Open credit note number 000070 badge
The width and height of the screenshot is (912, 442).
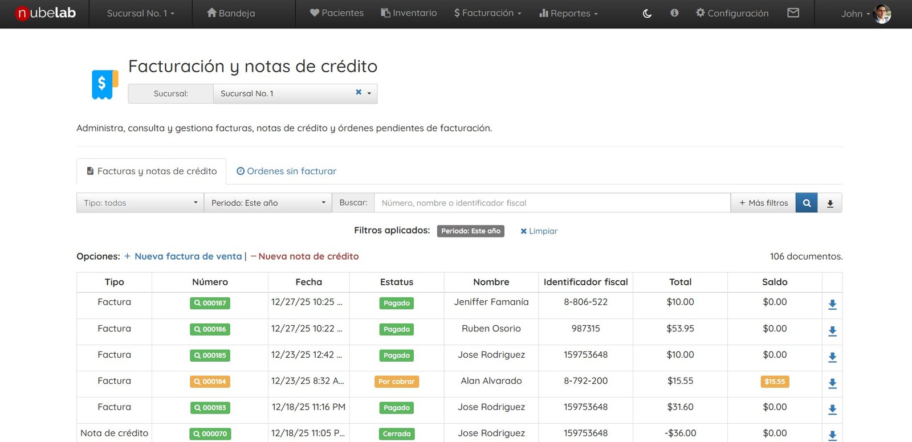(x=210, y=434)
